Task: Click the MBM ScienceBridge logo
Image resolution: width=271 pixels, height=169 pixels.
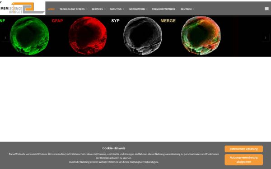Action: 23,8
